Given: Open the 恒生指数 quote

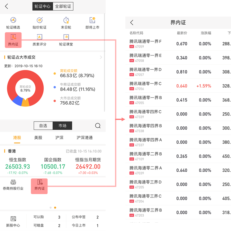Looking at the screenshot, I should pyautogui.click(x=18, y=166).
